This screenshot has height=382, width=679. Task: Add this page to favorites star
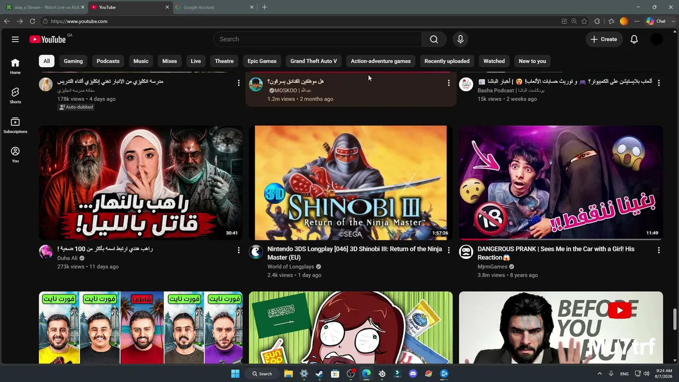point(584,21)
